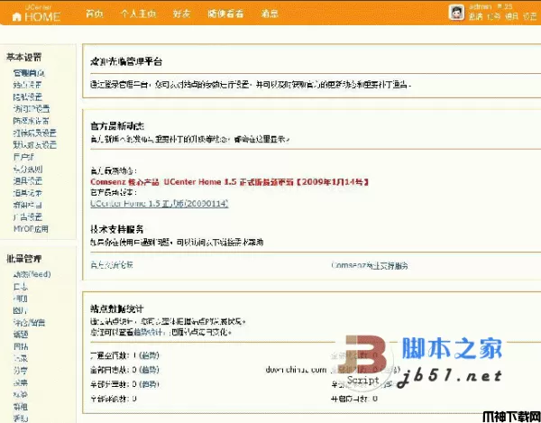Open the 首页 tab in the top navigation
Screen dimensions: 541x423
click(94, 14)
